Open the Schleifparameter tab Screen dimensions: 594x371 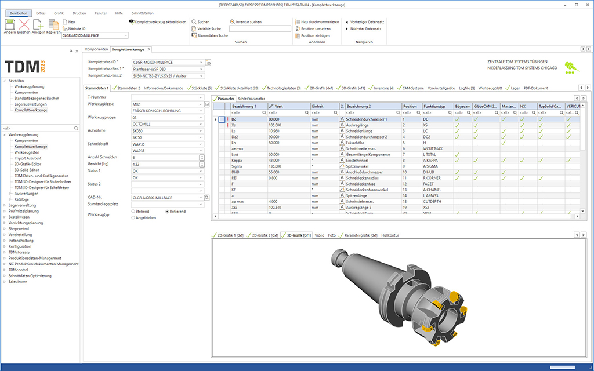(x=252, y=99)
